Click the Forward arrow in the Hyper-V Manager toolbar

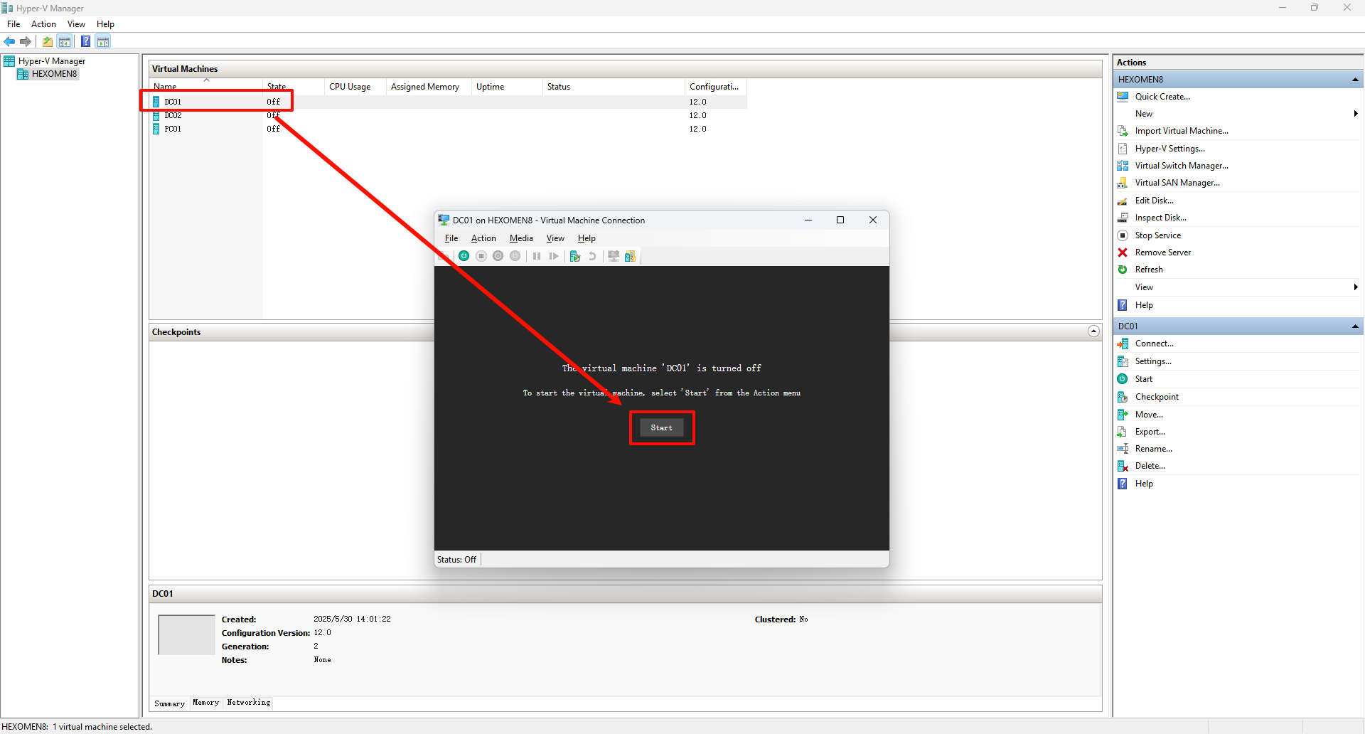pos(26,41)
